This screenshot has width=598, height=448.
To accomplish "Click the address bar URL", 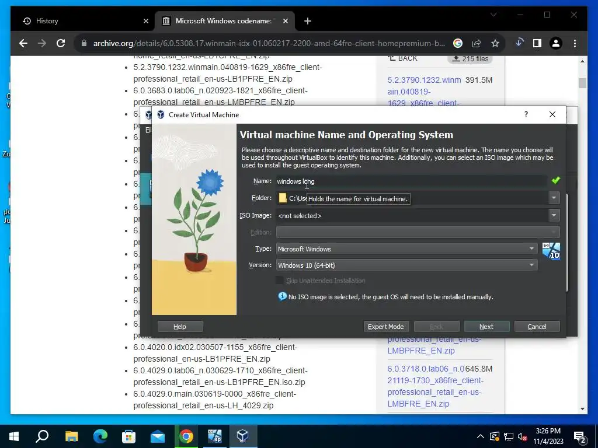I will tap(269, 43).
